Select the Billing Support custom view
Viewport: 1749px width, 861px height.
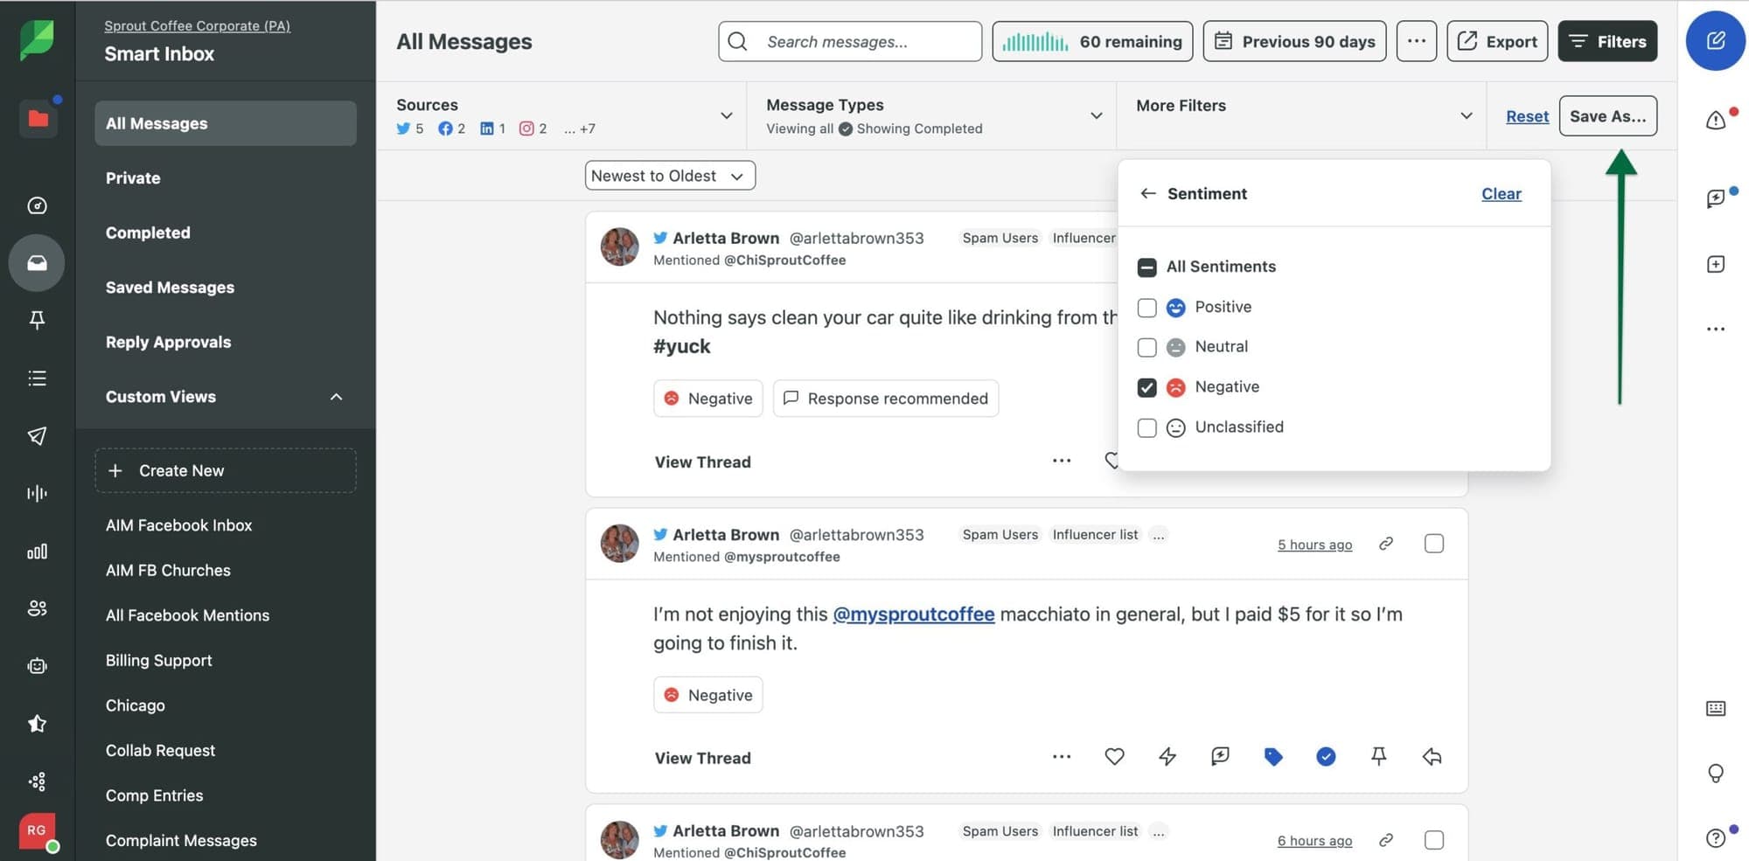coord(158,661)
